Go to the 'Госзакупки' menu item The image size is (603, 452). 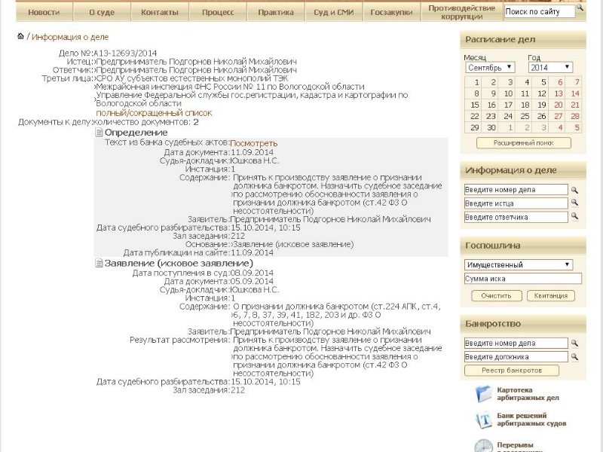391,13
